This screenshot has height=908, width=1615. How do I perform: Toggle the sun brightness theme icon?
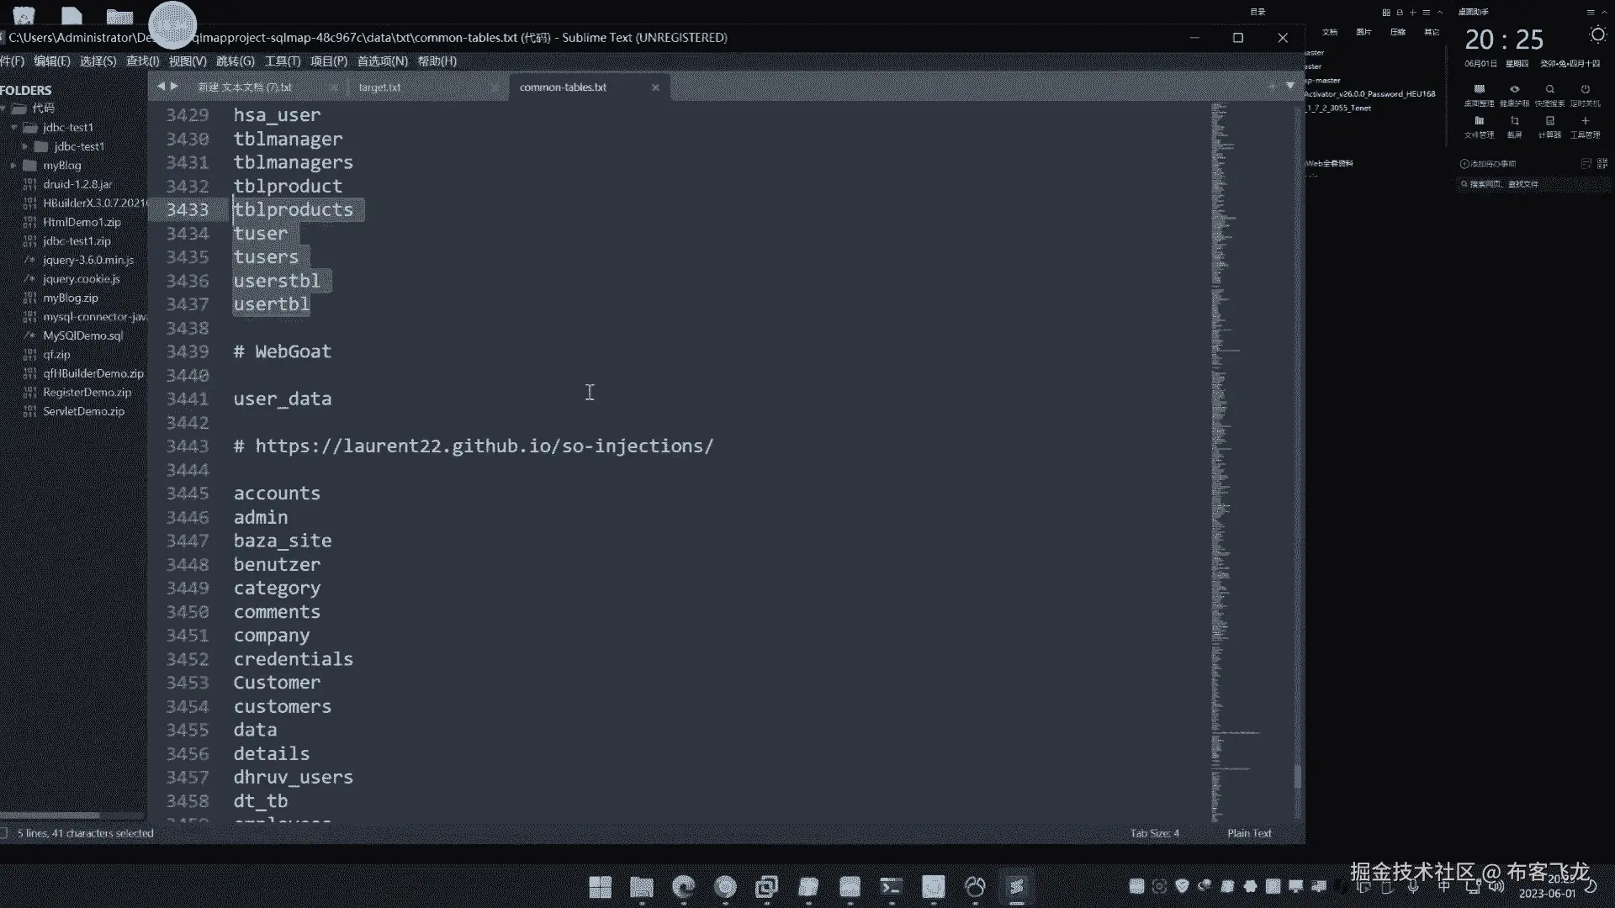pyautogui.click(x=1597, y=34)
